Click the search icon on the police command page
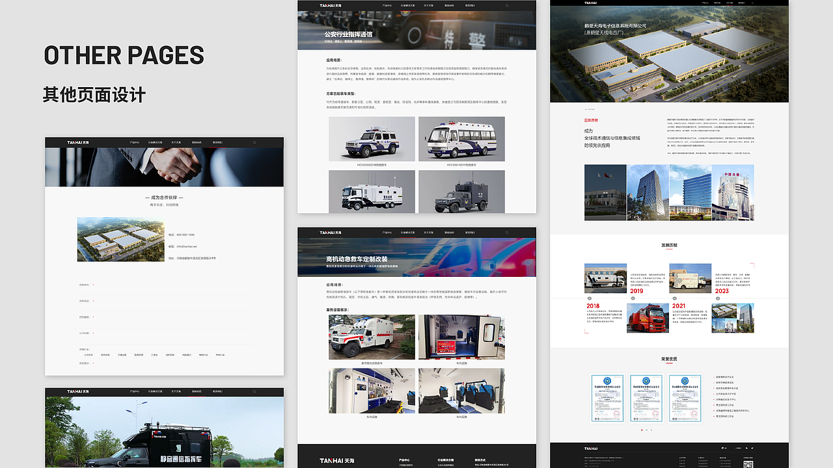This screenshot has width=833, height=468. click(x=508, y=5)
